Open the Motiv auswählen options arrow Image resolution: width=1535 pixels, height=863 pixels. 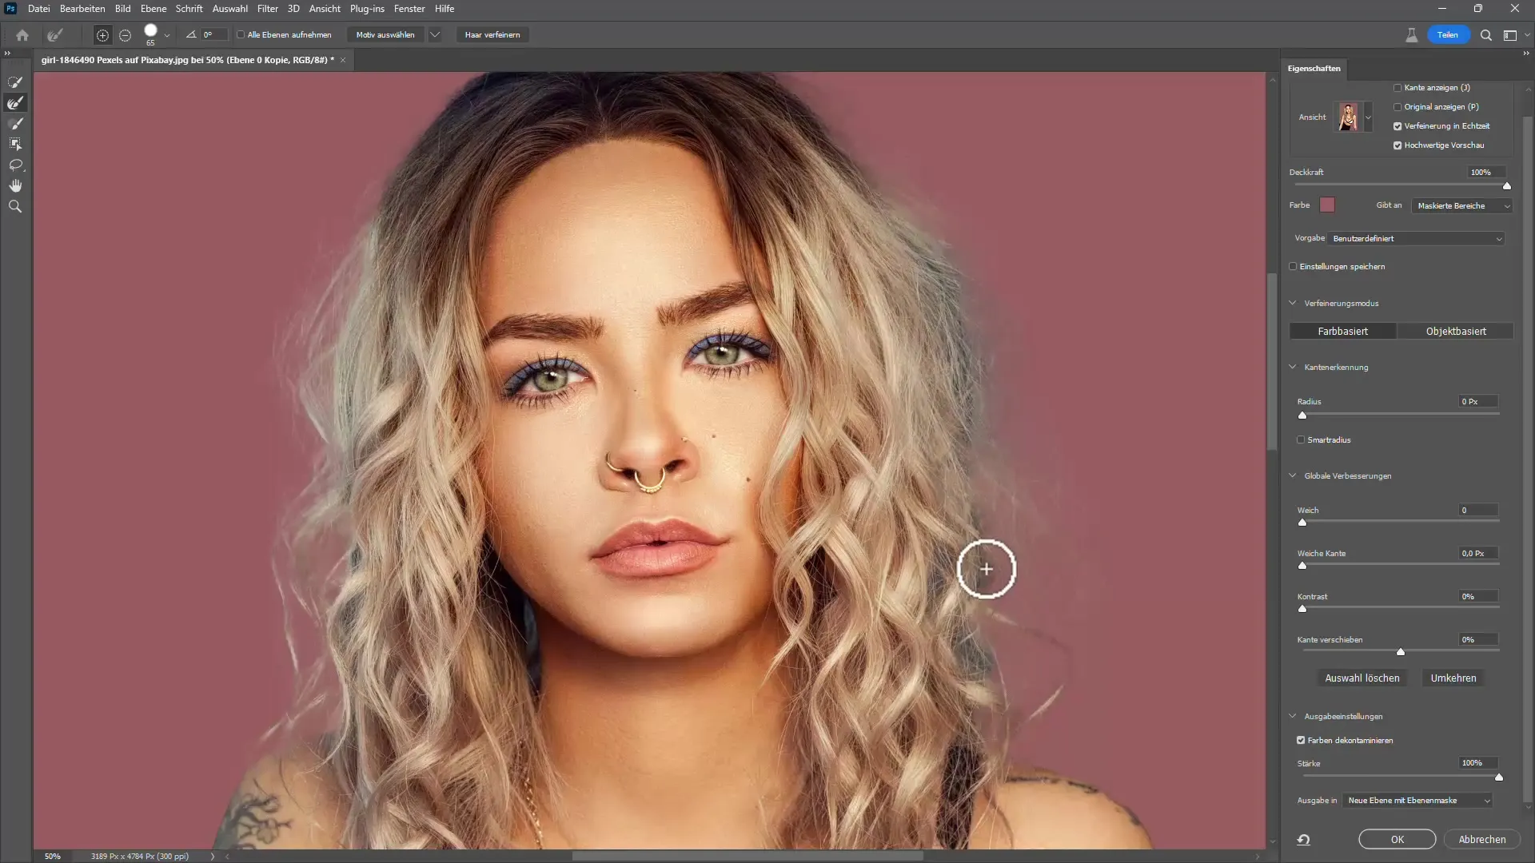435,35
